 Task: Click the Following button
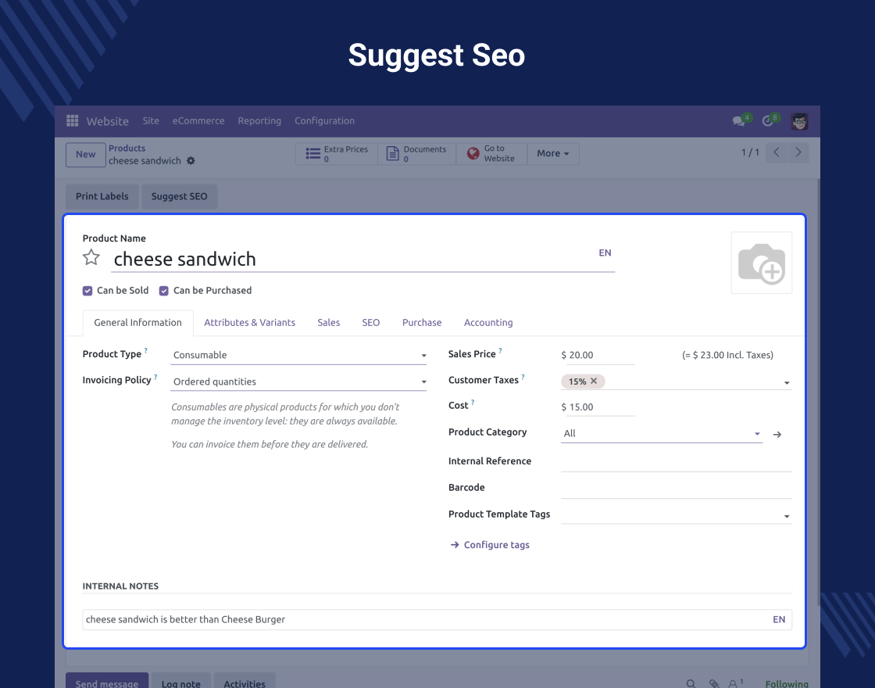(x=787, y=683)
